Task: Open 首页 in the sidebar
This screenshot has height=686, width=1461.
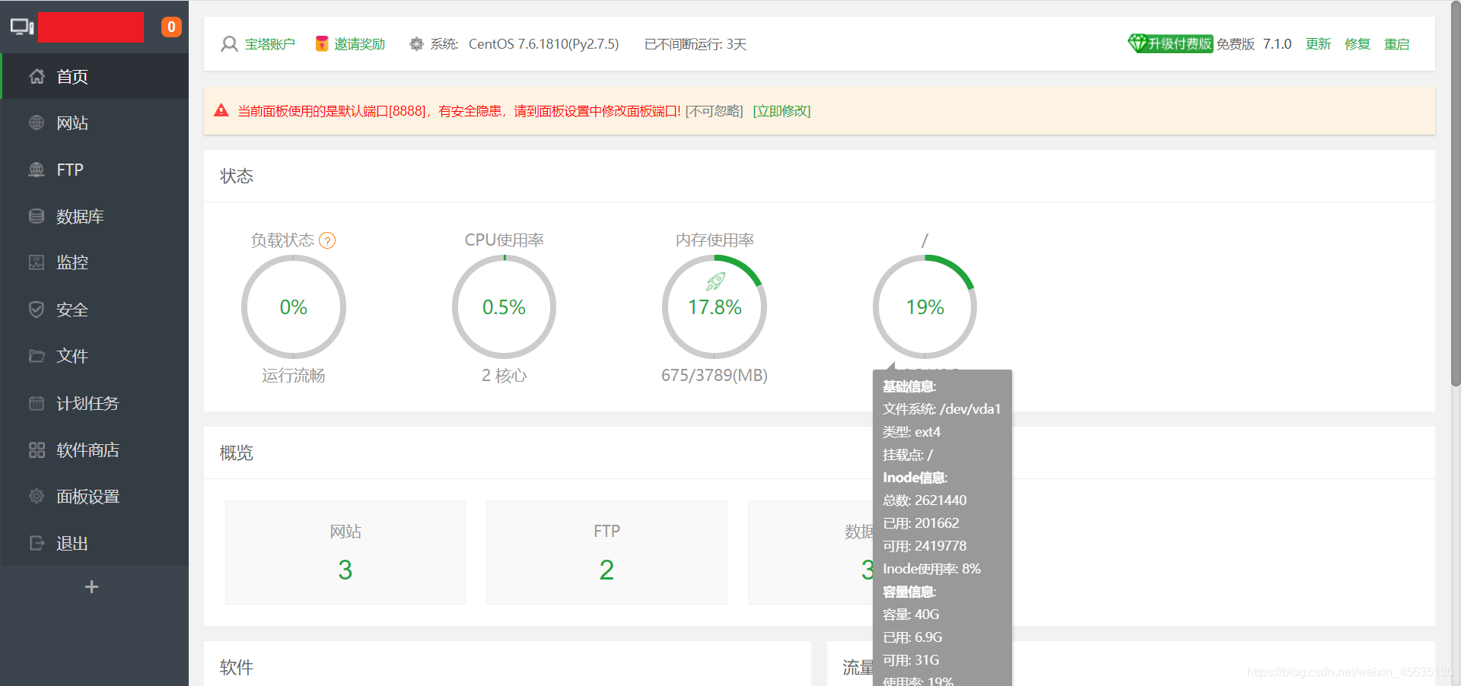Action: [x=94, y=76]
